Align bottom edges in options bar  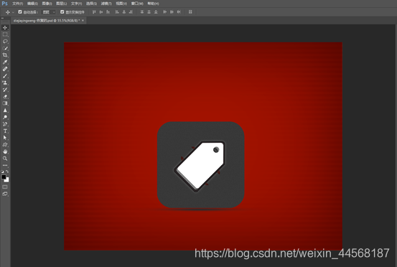108,12
